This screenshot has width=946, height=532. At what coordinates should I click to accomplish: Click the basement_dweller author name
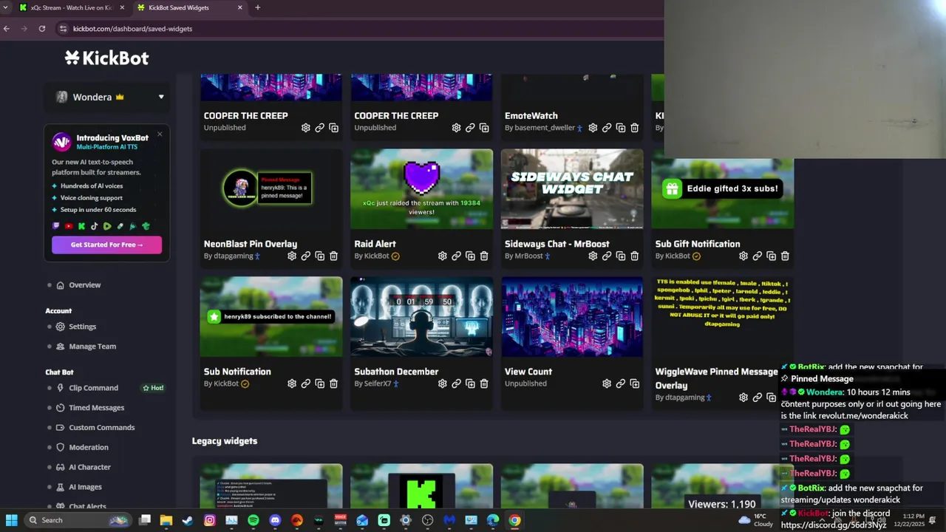pos(545,128)
